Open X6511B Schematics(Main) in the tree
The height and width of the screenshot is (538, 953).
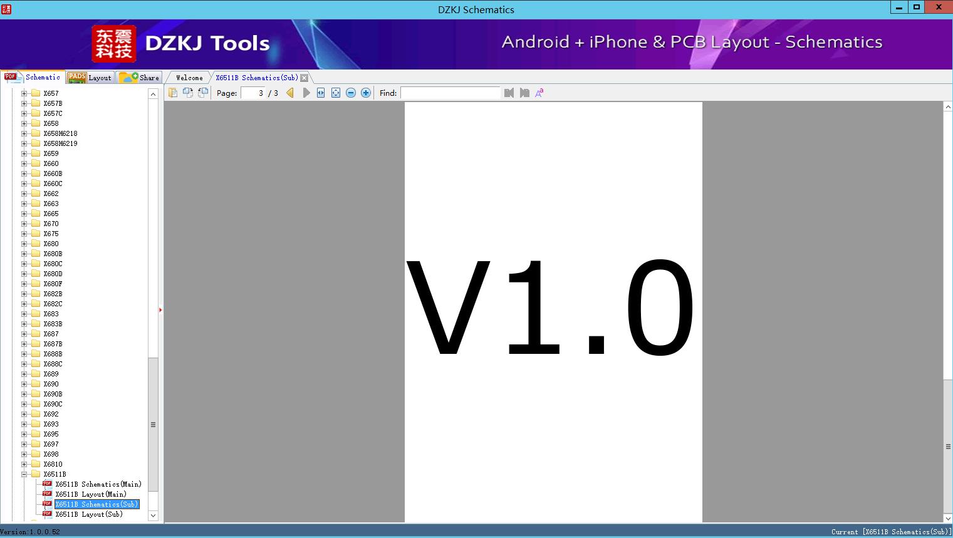click(98, 484)
